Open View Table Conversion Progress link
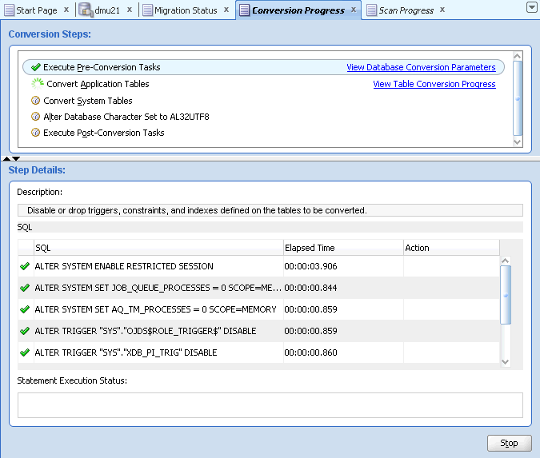 [x=434, y=84]
